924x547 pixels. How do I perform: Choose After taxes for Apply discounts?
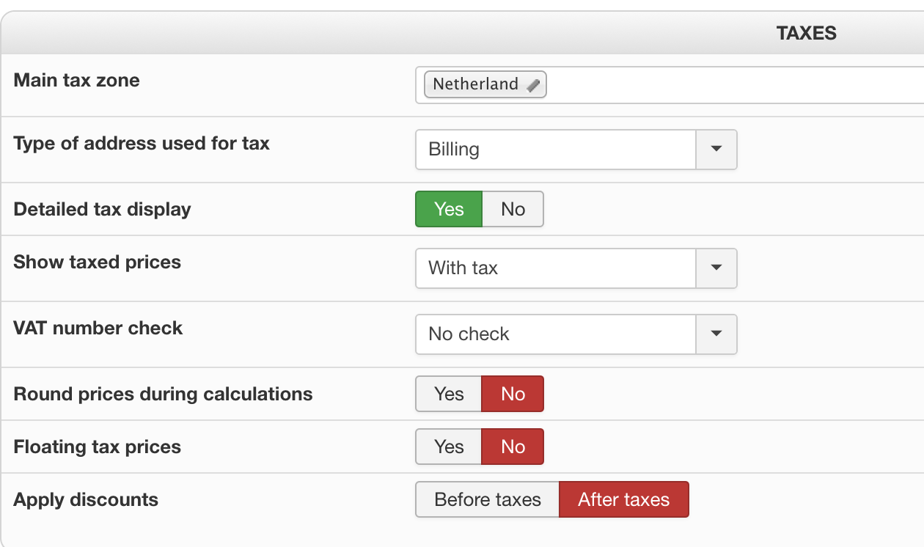pyautogui.click(x=624, y=500)
